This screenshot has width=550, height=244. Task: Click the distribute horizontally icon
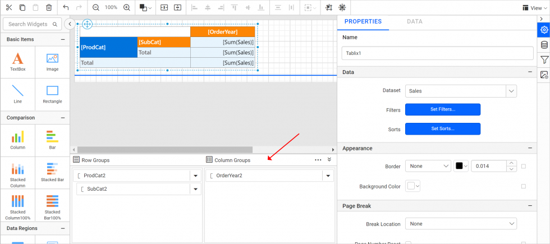point(291,7)
